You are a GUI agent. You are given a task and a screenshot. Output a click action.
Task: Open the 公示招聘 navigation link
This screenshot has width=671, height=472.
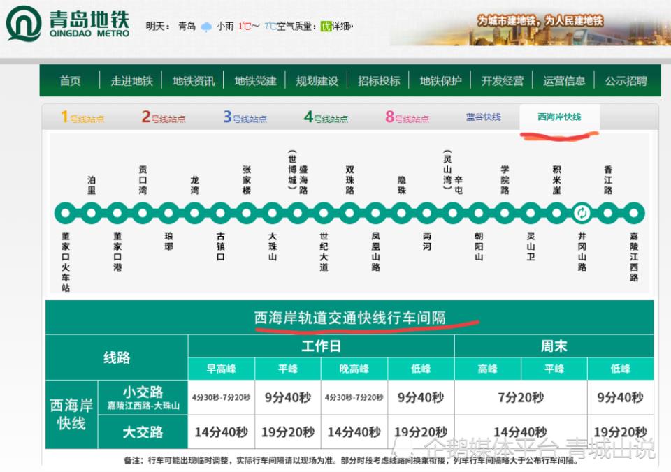tap(626, 81)
